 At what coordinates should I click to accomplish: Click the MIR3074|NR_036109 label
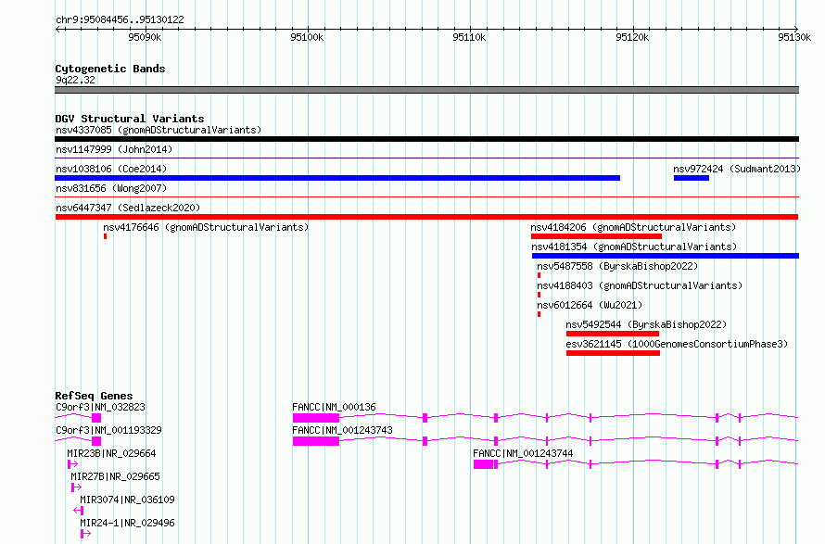[x=127, y=500]
